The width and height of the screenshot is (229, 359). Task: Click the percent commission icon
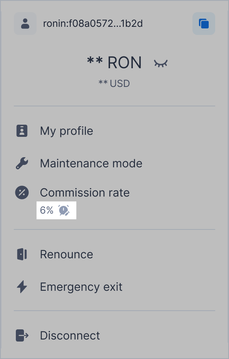[22, 192]
